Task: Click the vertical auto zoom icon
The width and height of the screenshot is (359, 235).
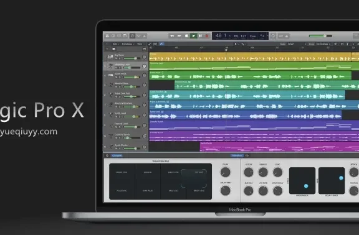Action: (348, 44)
